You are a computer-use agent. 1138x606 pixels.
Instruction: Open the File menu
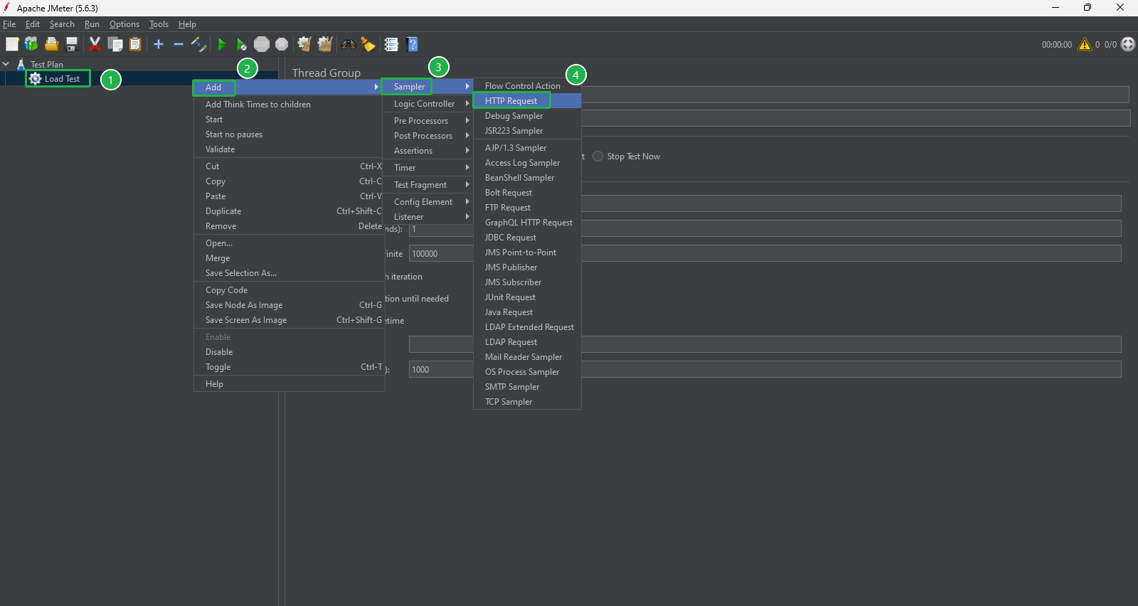tap(9, 24)
